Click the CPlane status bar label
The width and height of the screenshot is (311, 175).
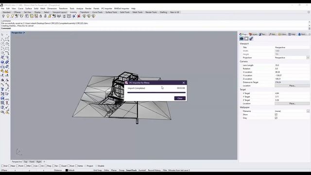coord(4,170)
